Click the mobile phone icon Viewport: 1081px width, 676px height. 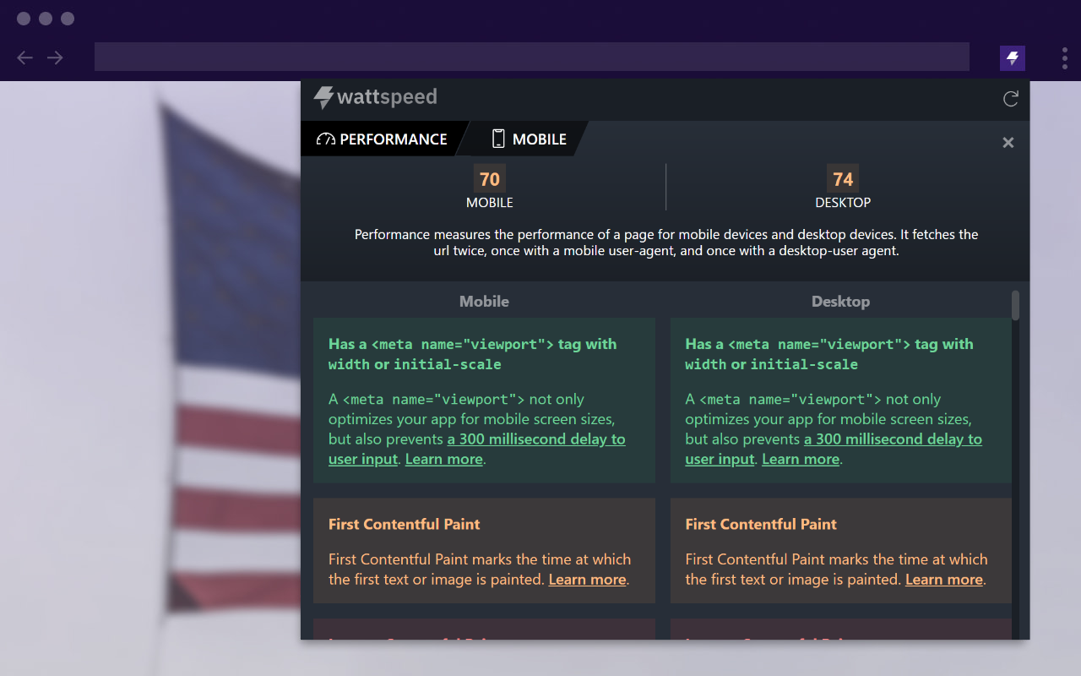tap(498, 139)
